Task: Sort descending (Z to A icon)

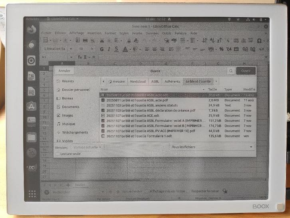Action: (219, 40)
